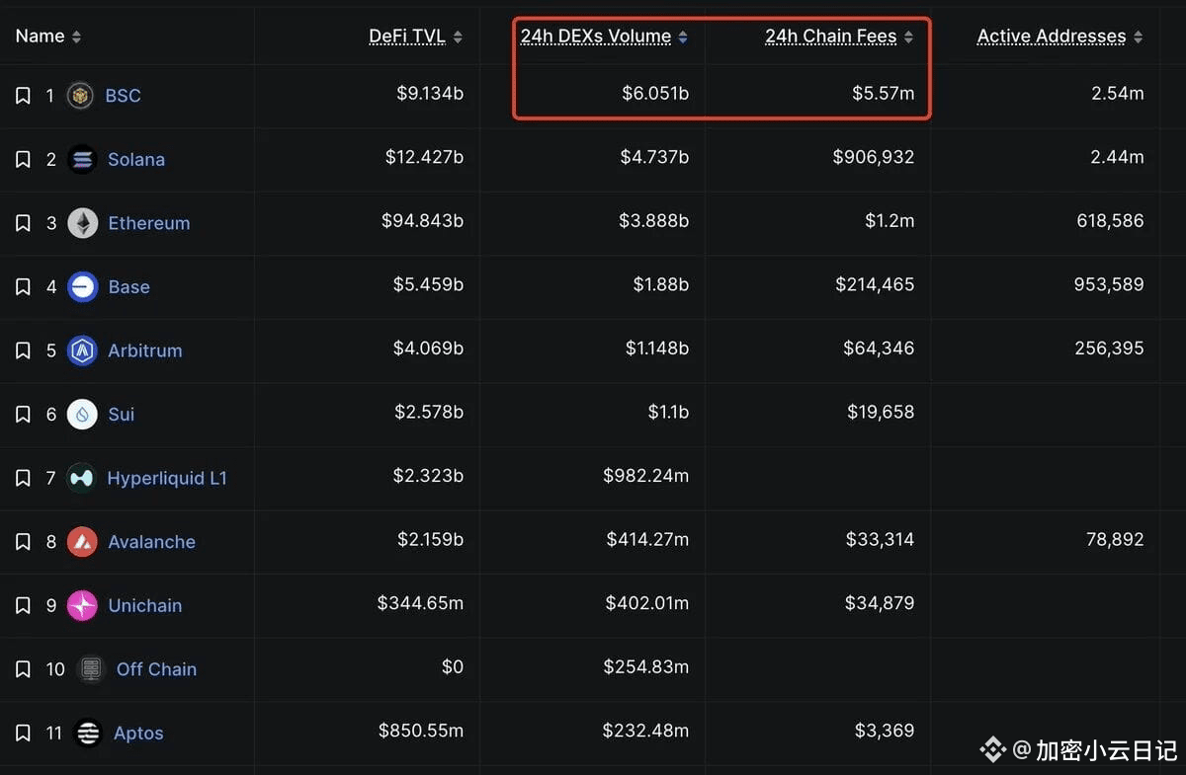Image resolution: width=1186 pixels, height=775 pixels.
Task: Click the Arbitrum chain logo icon
Action: [x=82, y=350]
